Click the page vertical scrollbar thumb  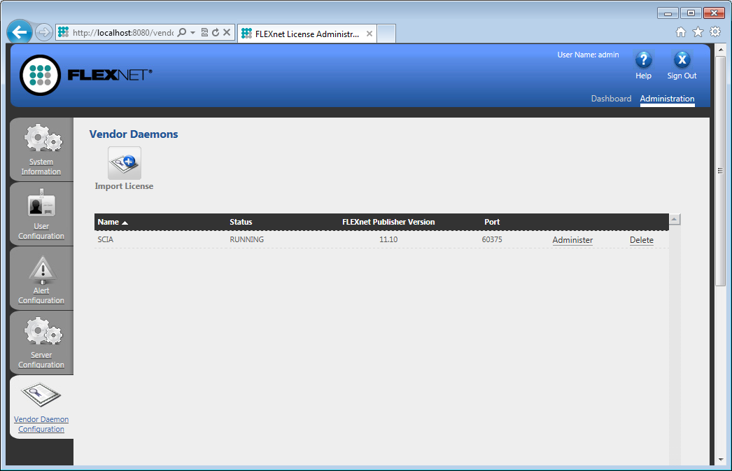pos(721,171)
